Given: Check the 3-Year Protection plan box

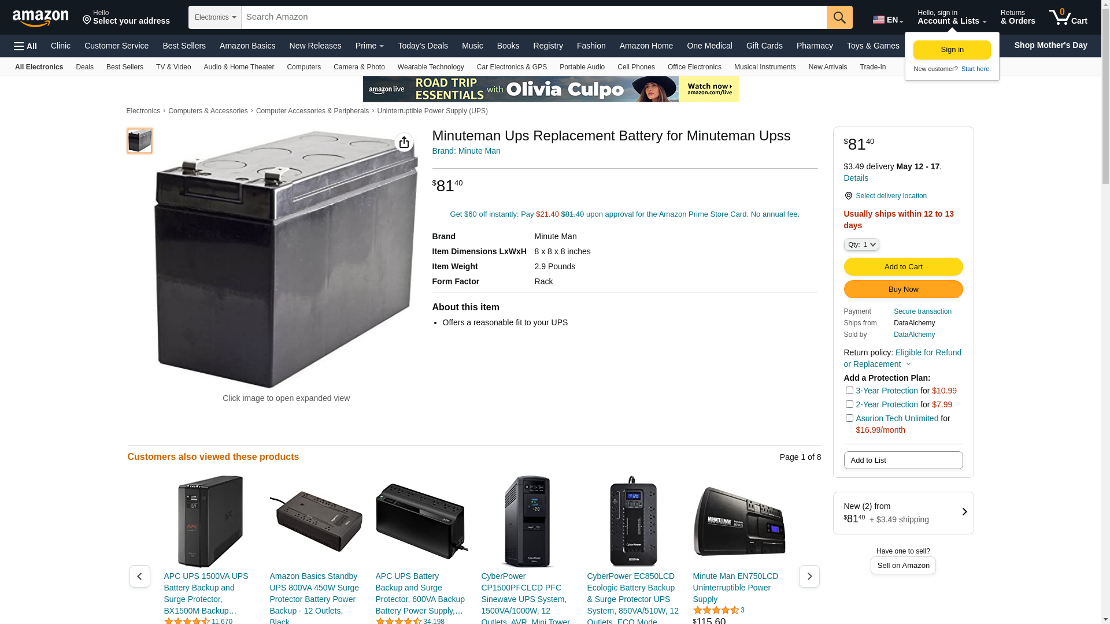Looking at the screenshot, I should pos(849,391).
